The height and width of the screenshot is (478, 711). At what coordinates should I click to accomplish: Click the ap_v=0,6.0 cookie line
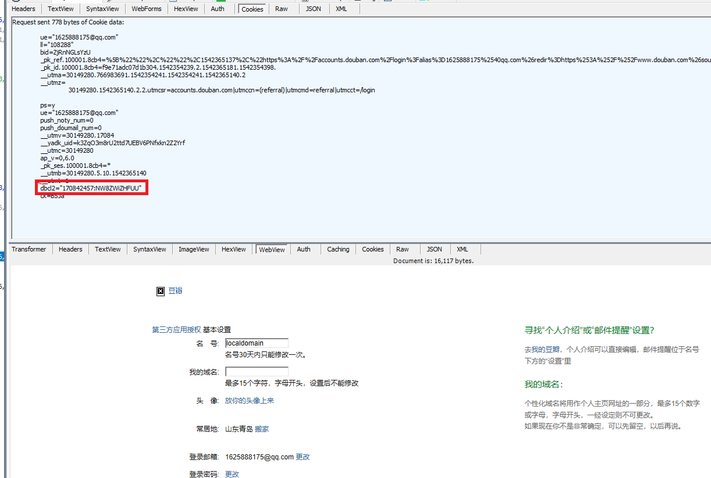tap(57, 158)
